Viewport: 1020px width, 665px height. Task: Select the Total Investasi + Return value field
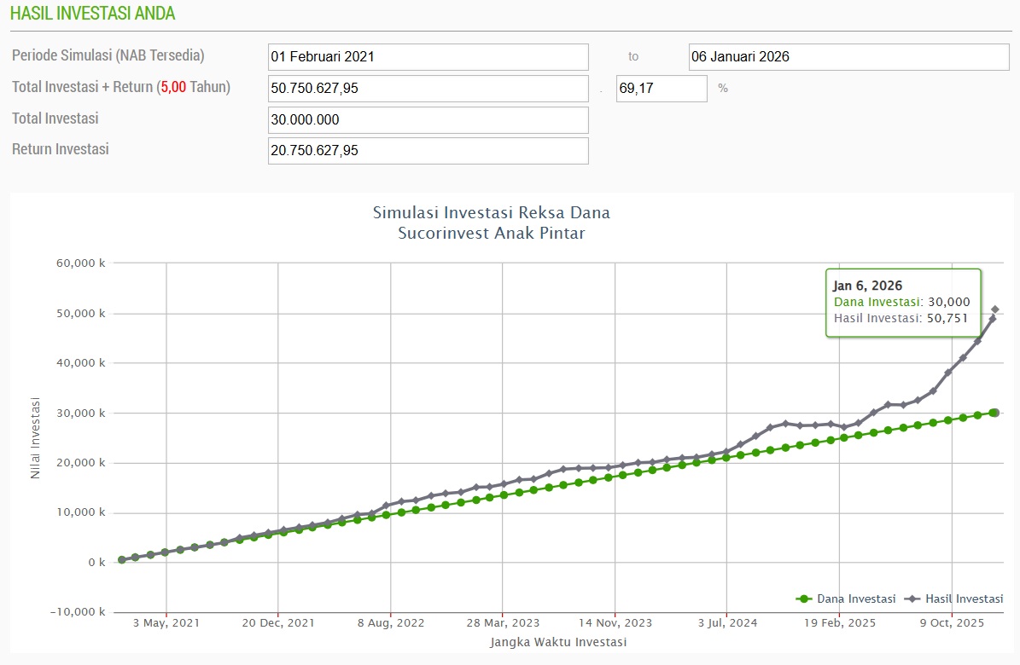428,89
